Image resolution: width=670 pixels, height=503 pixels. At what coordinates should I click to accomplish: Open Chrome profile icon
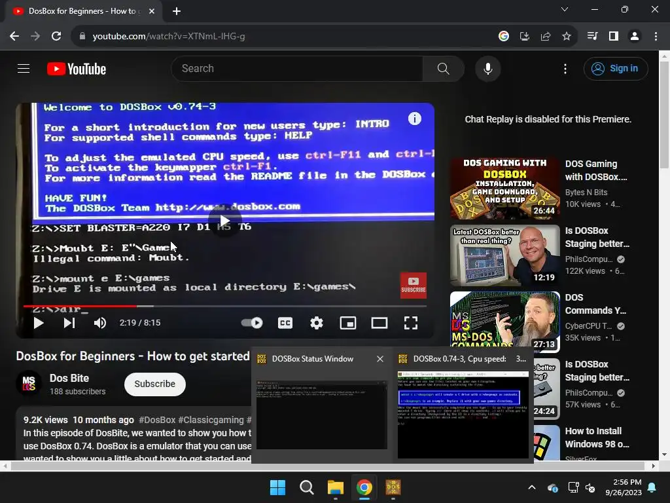pos(635,37)
